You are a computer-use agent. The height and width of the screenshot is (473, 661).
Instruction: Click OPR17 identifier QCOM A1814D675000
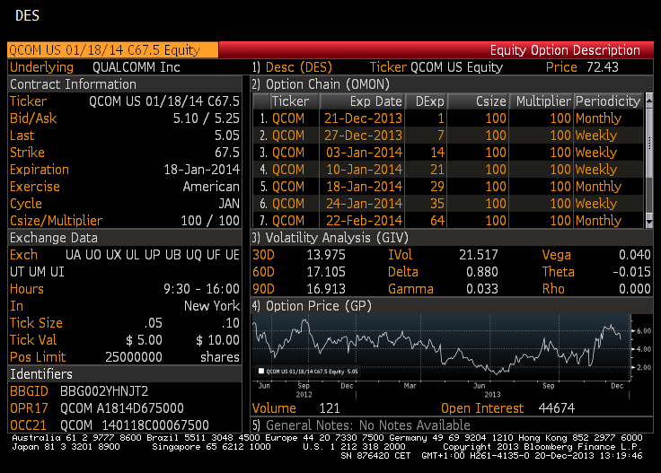pos(122,408)
